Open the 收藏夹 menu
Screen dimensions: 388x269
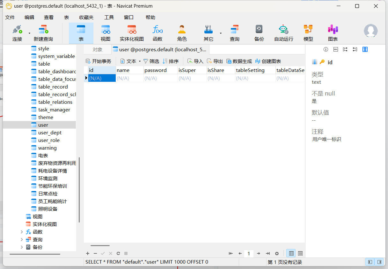click(86, 18)
